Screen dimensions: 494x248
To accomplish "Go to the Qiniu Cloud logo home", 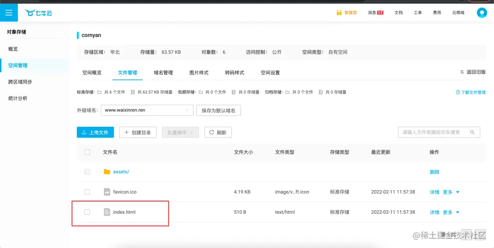I will [x=39, y=13].
